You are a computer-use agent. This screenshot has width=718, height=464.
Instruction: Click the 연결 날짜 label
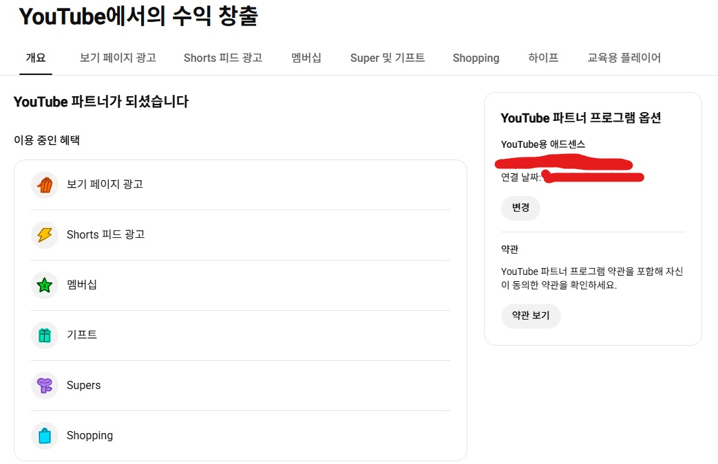pyautogui.click(x=520, y=177)
